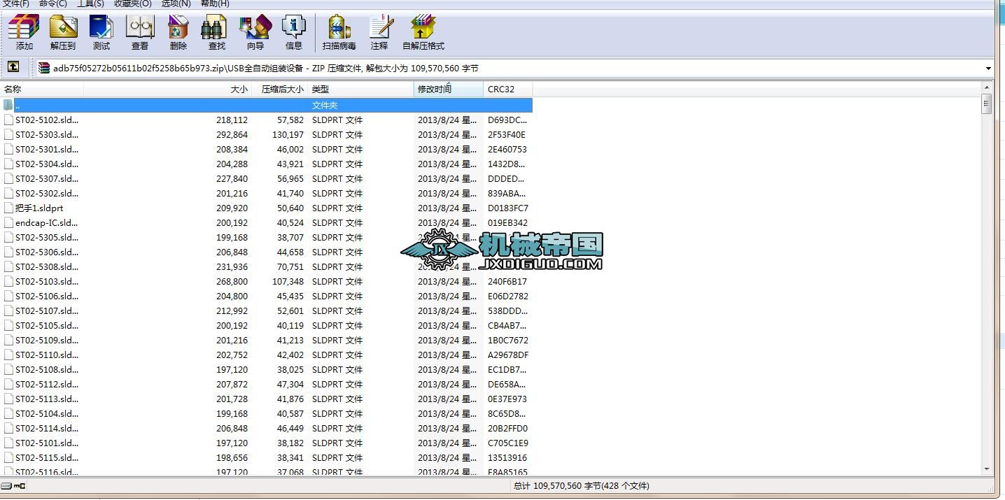Viewport: 1005px width, 500px height.
Task: Select file ST02-5103.sld...
Action: coord(47,281)
